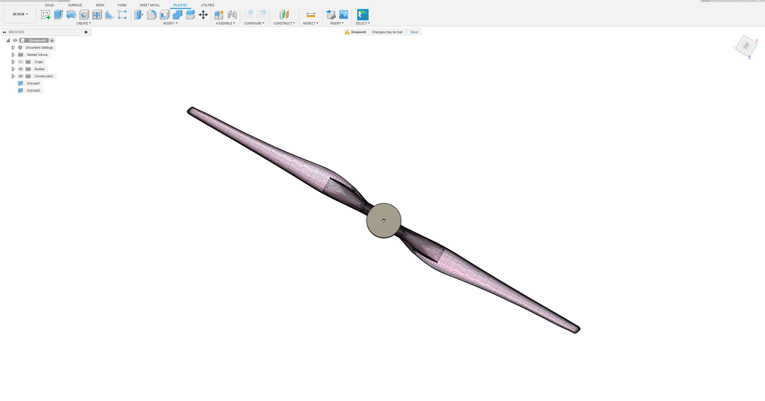This screenshot has height=401, width=765.
Task: Click the Save button
Action: pos(414,31)
